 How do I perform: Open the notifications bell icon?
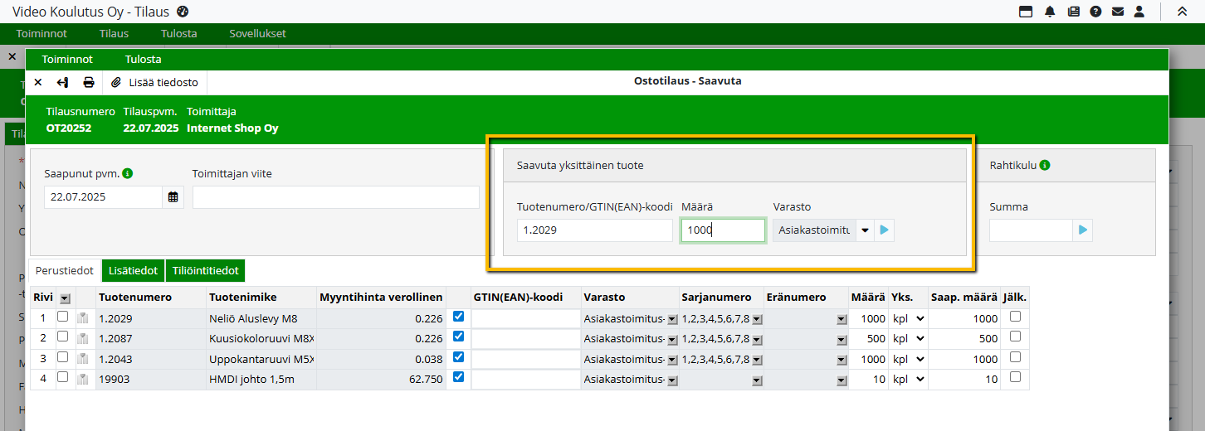tap(1050, 12)
